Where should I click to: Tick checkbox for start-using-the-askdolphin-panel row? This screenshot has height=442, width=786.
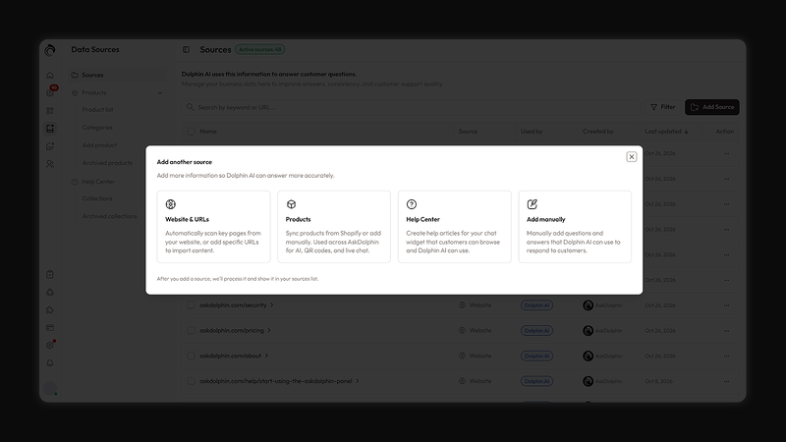click(191, 381)
